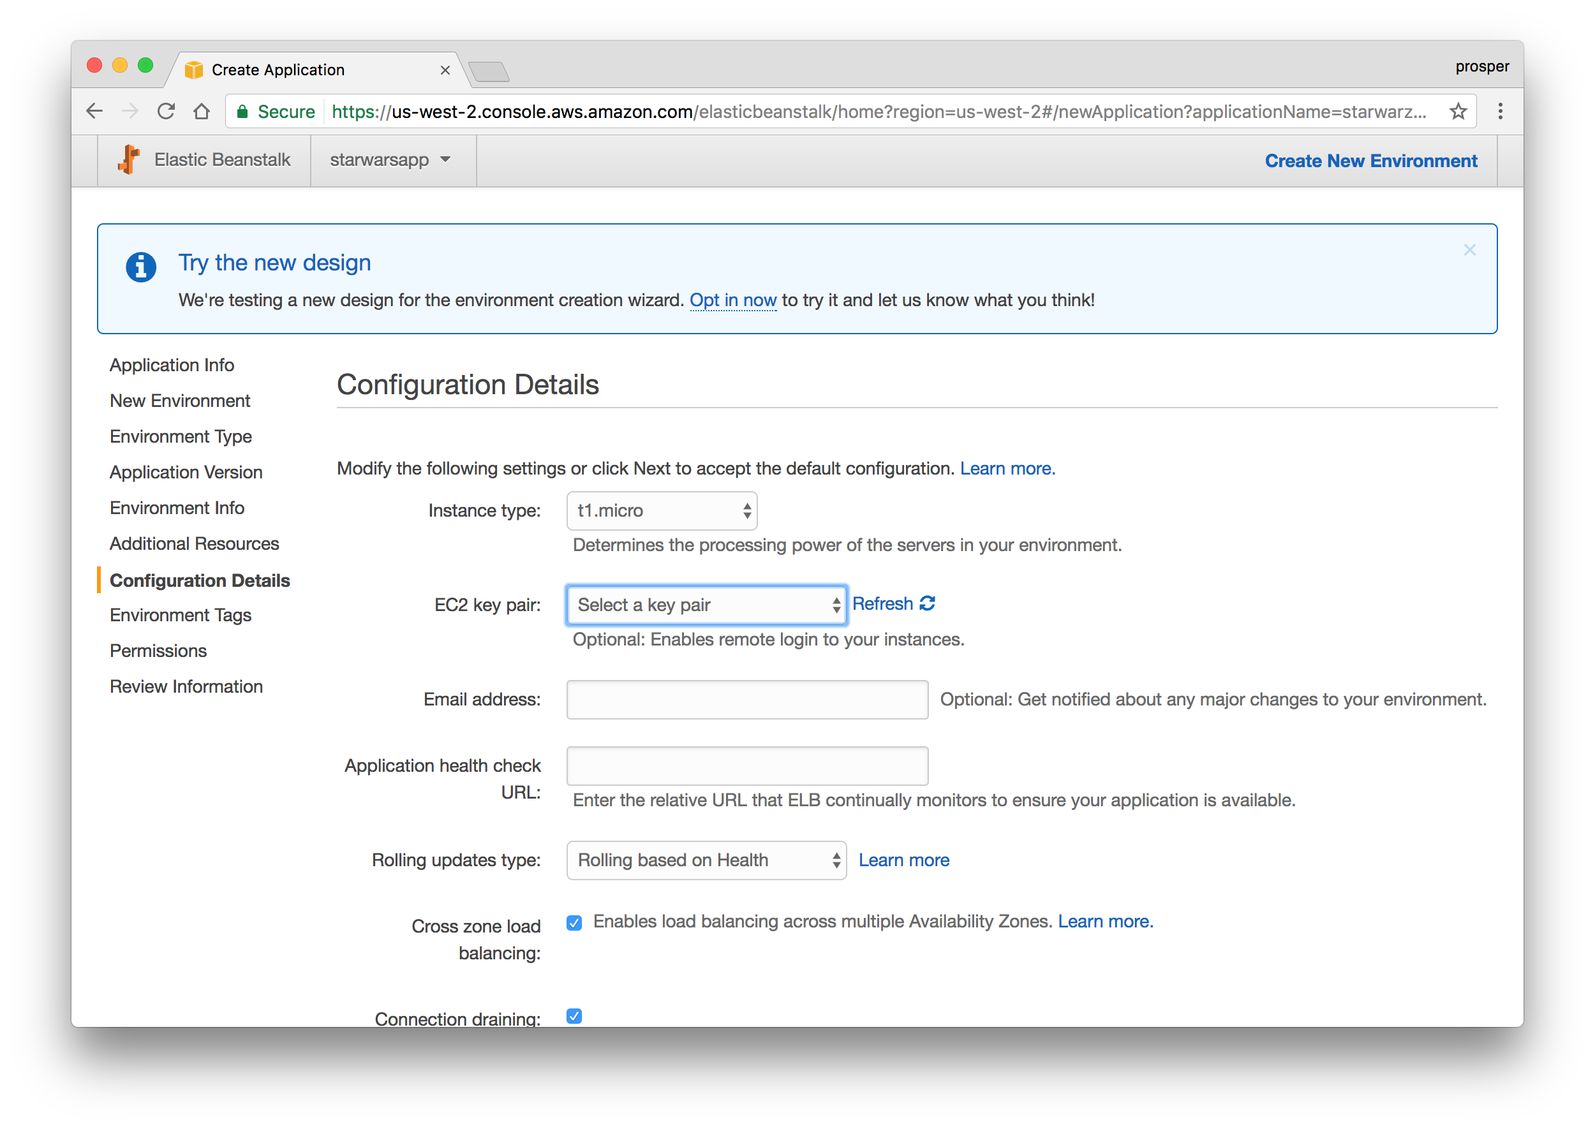Click Learn more after default configuration text
The image size is (1595, 1129).
tap(1007, 469)
